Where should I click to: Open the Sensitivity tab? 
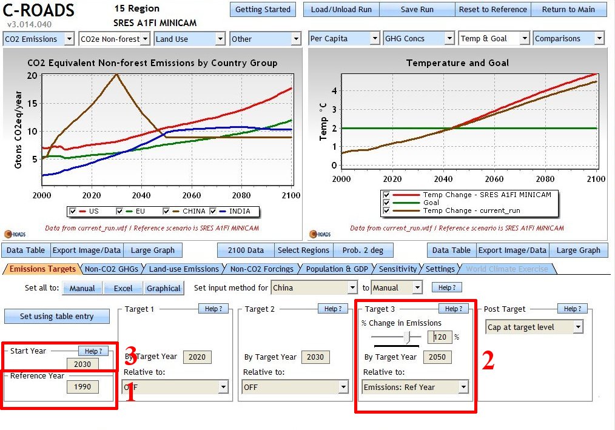coord(398,269)
